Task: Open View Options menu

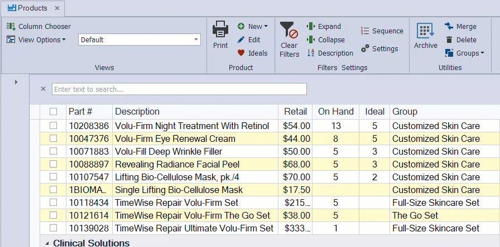Action: [x=36, y=39]
